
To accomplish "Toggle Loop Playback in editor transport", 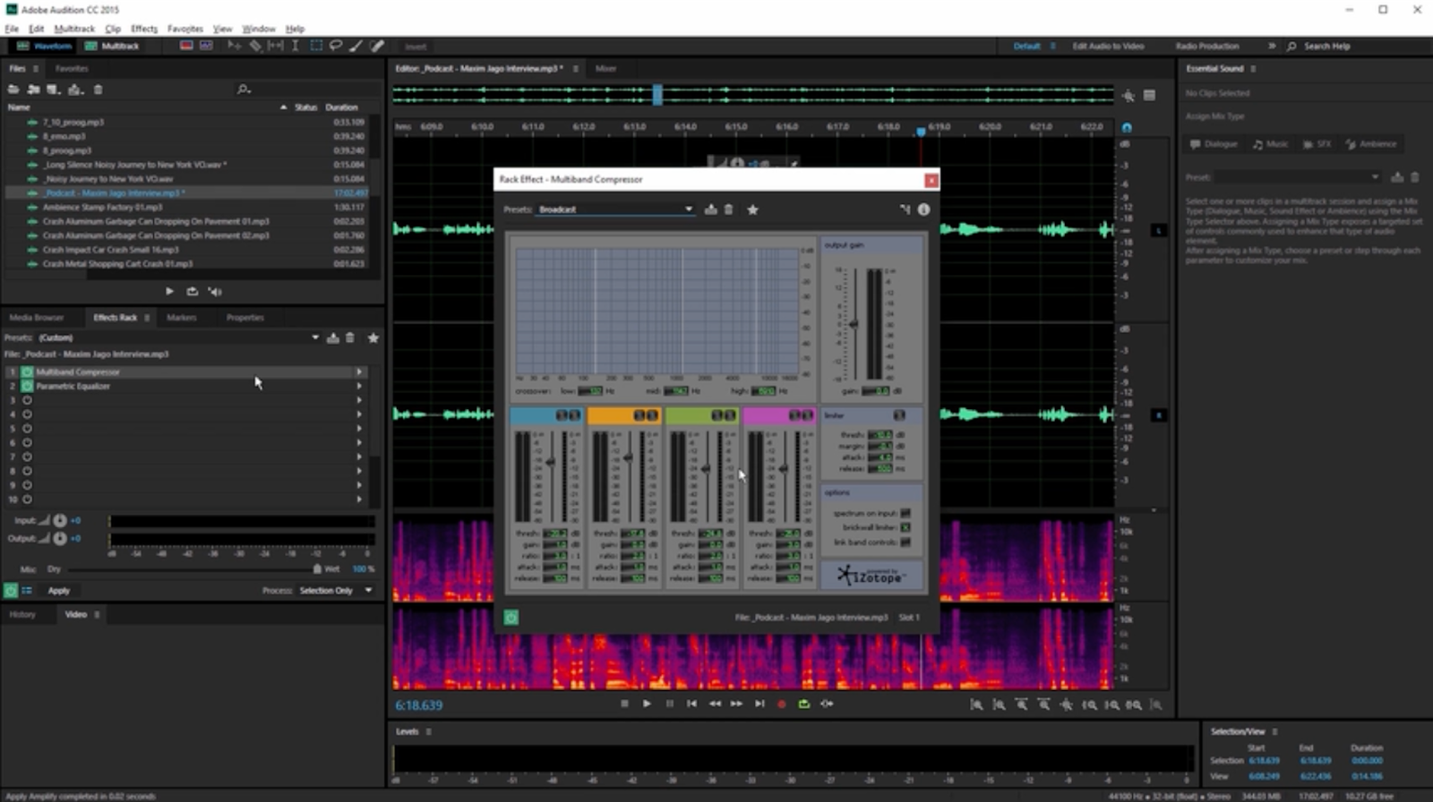I will 804,704.
